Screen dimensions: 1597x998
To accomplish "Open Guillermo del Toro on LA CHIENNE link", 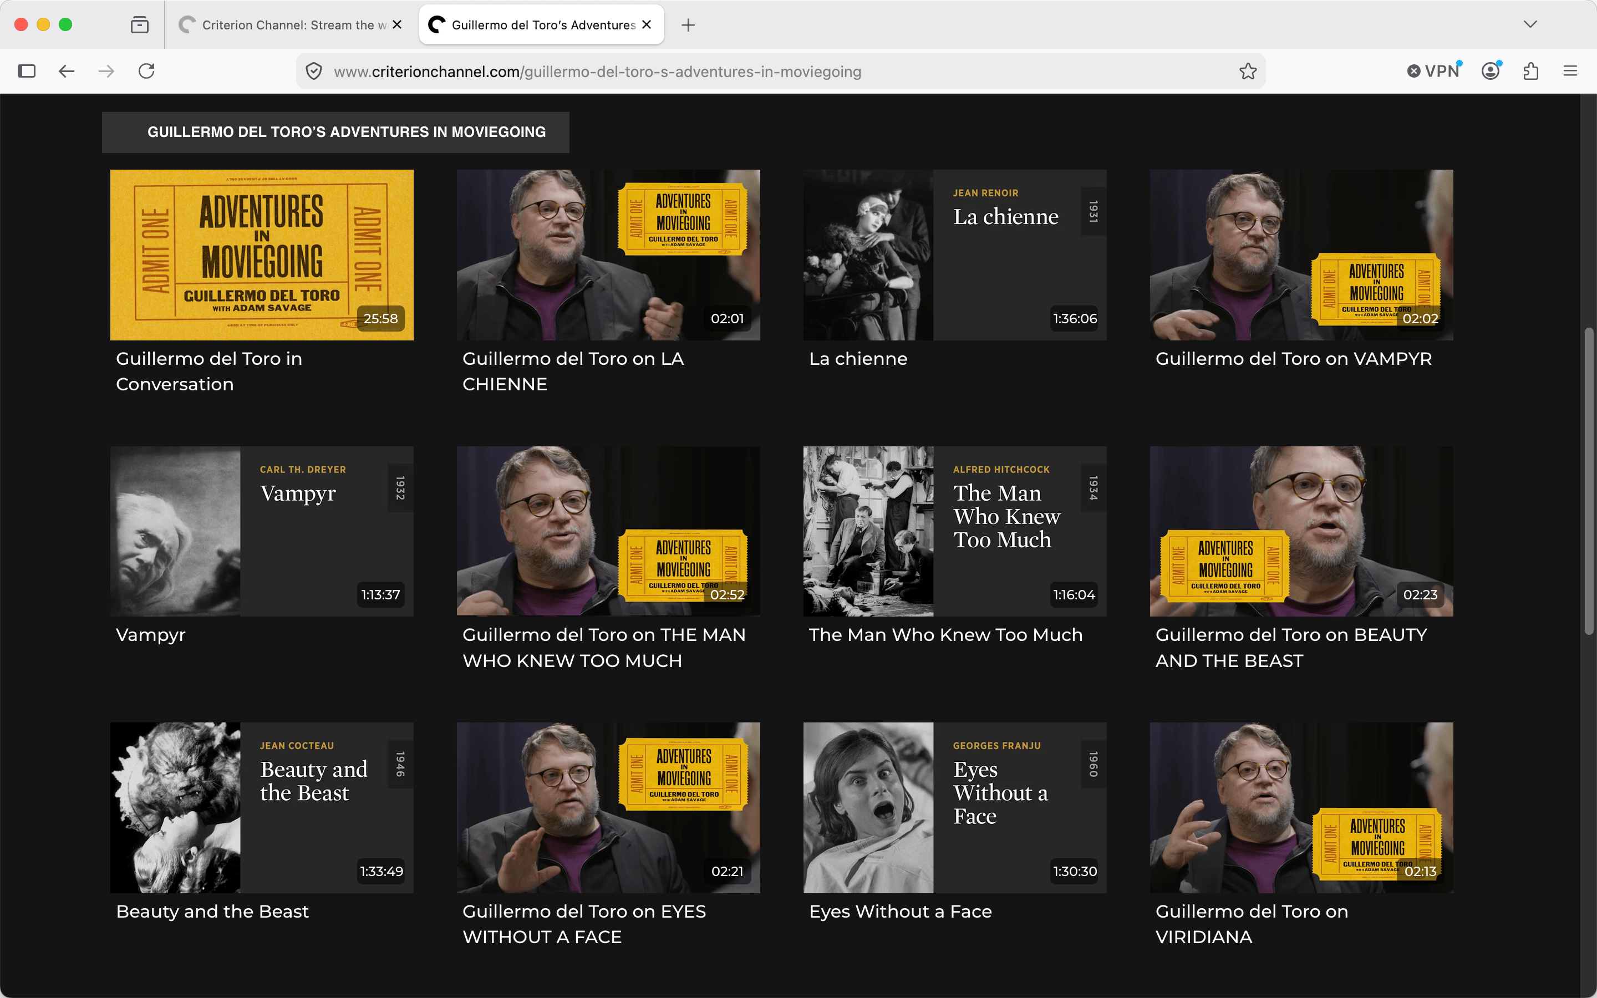I will (573, 371).
